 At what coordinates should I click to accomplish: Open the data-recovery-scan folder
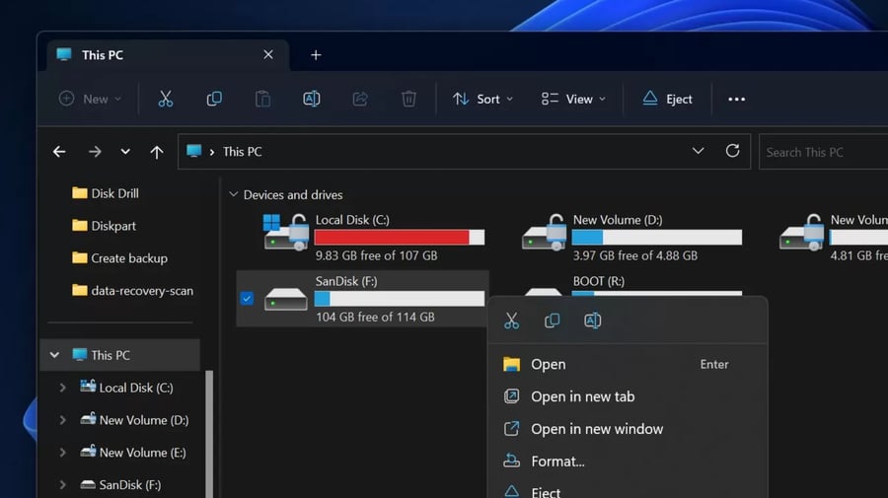(133, 290)
